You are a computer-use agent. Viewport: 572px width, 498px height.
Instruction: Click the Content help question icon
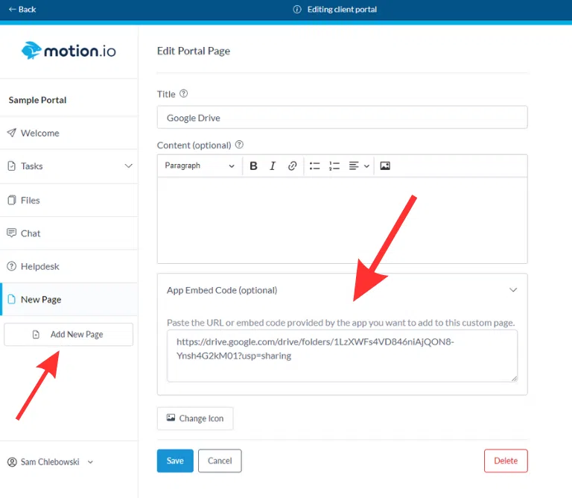(x=239, y=145)
